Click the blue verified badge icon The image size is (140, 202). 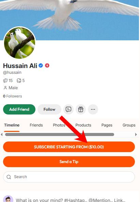(41, 66)
